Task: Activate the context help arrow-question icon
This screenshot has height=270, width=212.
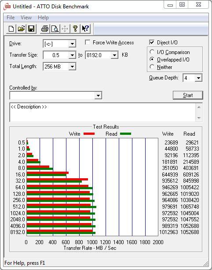Action: tap(85, 29)
